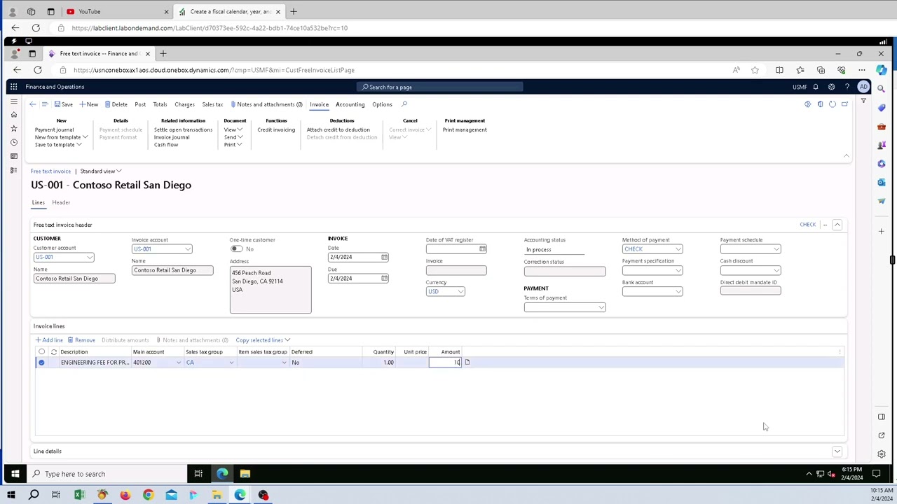Toggle One-time customer switch
The width and height of the screenshot is (897, 504).
(237, 249)
